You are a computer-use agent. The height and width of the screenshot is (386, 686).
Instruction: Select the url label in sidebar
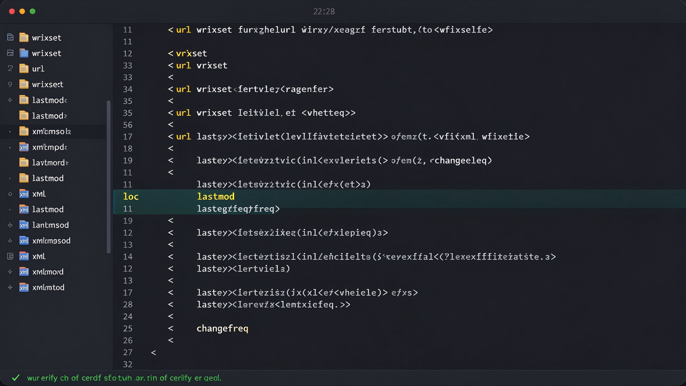point(38,69)
